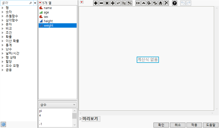Expand the 숫자 function category
This screenshot has width=219, height=128.
point(3,12)
